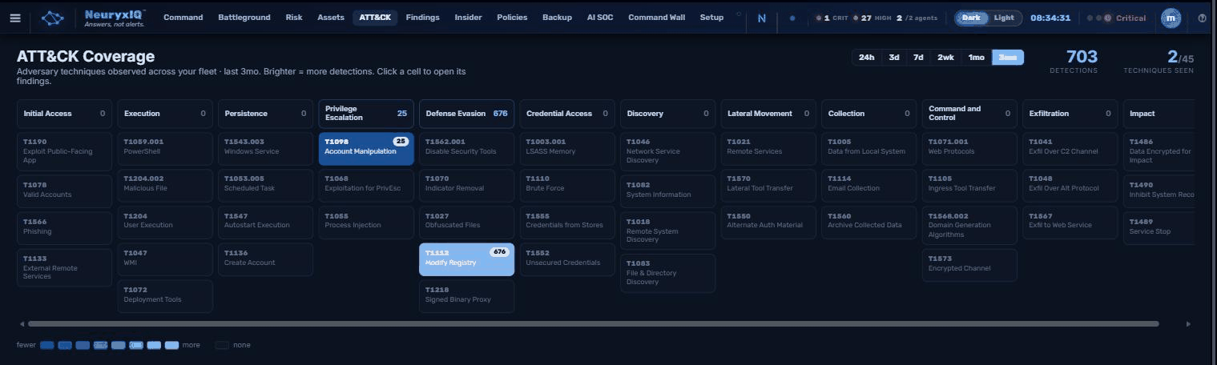
Task: Open T1562.001 Disable Security Tools cell
Action: pyautogui.click(x=467, y=149)
